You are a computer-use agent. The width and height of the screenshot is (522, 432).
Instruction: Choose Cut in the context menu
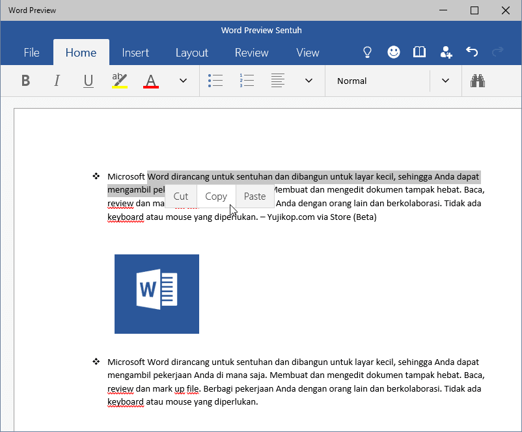tap(181, 196)
